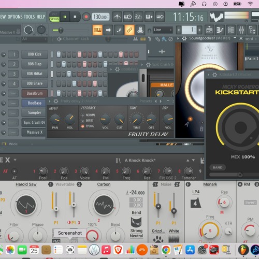Enable wait for input before recording
Viewport: 259px width, 259px height.
point(128,17)
